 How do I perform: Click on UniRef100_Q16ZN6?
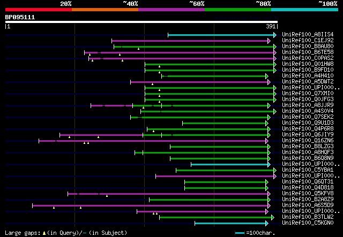(x=308, y=141)
